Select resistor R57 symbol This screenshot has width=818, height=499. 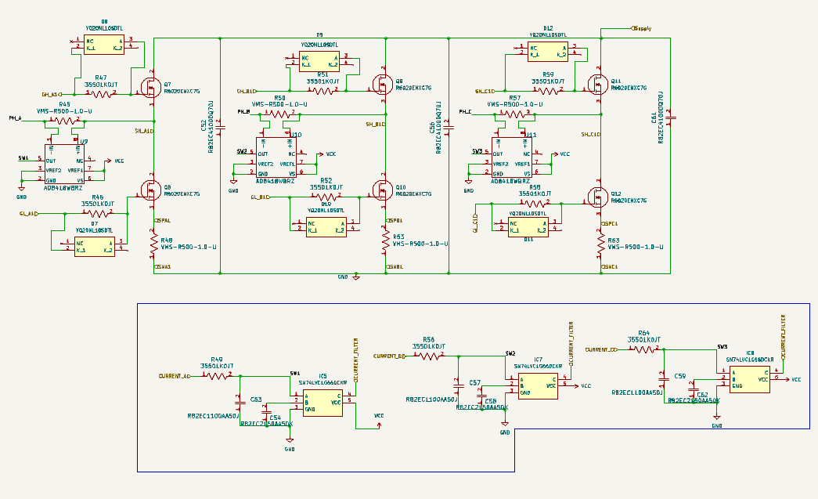(x=515, y=114)
